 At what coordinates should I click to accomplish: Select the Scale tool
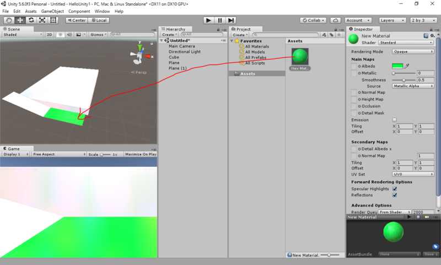coord(42,20)
